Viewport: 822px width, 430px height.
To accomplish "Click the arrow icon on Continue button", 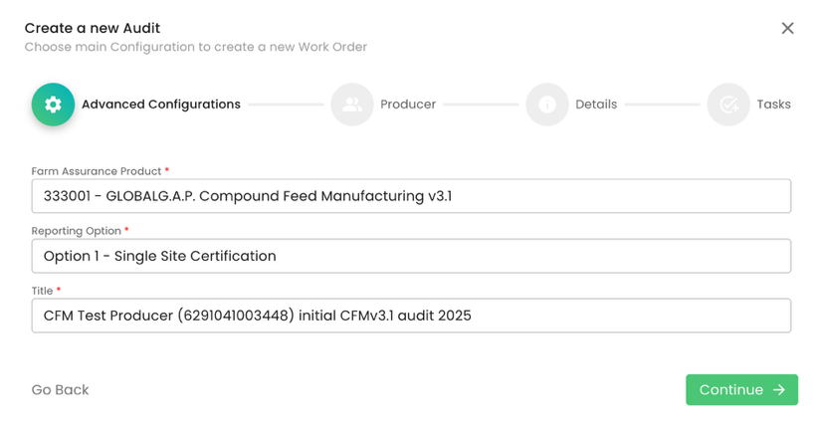I will [x=779, y=390].
